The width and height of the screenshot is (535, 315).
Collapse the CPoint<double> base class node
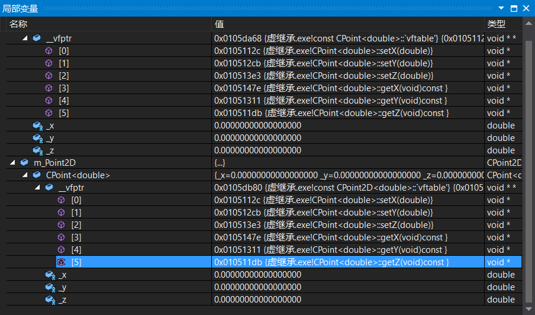pos(25,175)
